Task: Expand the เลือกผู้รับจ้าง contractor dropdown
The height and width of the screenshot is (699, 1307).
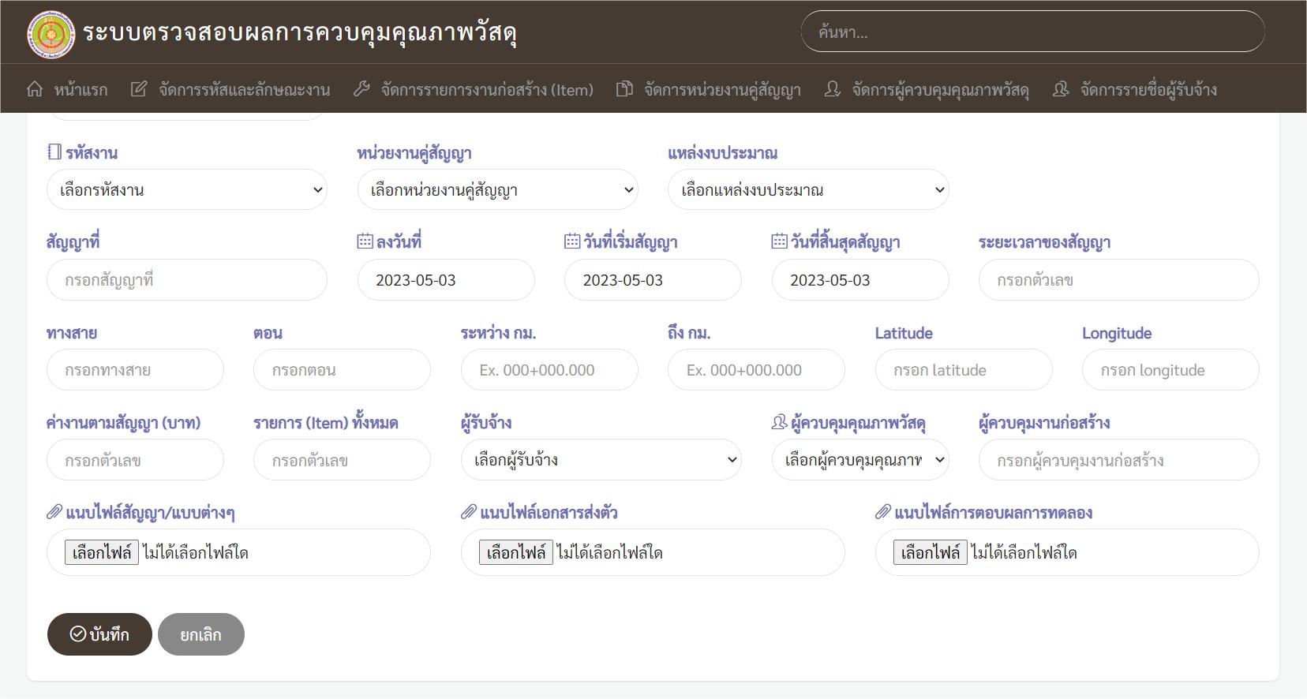Action: coord(601,460)
